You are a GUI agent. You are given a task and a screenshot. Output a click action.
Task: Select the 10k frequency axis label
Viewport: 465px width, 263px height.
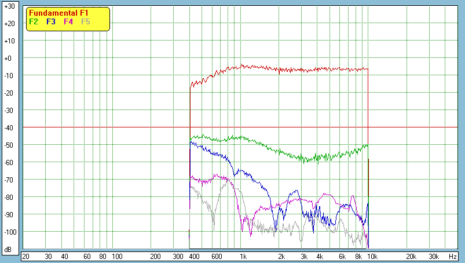tap(372, 256)
